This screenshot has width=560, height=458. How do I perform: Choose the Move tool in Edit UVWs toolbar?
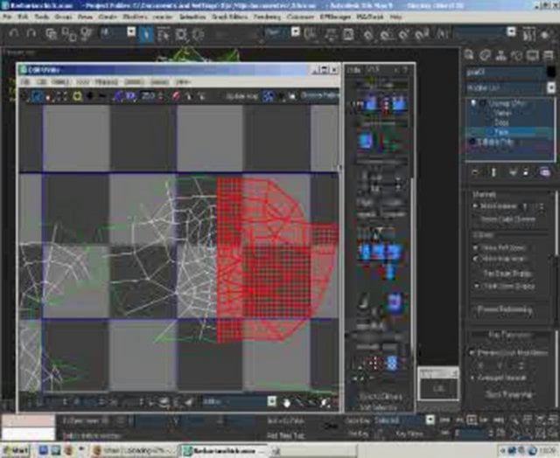coord(37,96)
